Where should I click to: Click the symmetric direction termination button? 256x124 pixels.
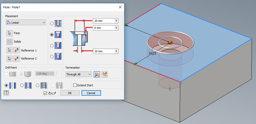[x=105, y=74]
